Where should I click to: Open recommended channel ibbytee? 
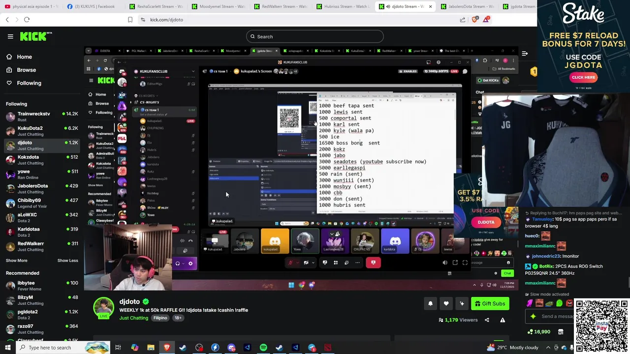(42, 286)
